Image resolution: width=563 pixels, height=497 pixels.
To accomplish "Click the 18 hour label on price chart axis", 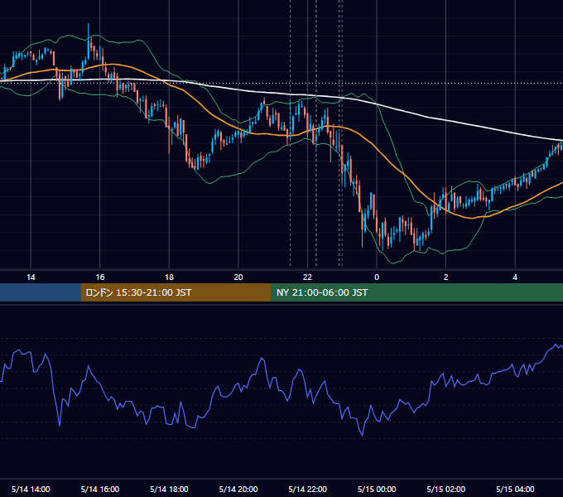I will [x=169, y=277].
